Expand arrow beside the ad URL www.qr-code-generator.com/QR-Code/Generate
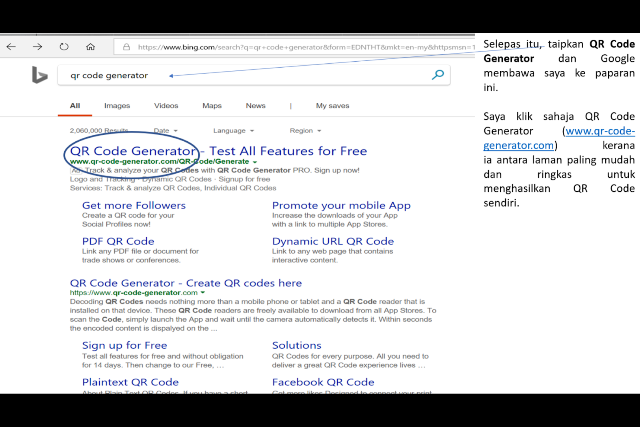 [255, 162]
